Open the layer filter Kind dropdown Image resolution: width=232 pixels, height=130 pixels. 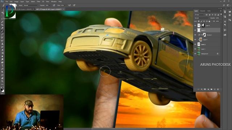199,15
